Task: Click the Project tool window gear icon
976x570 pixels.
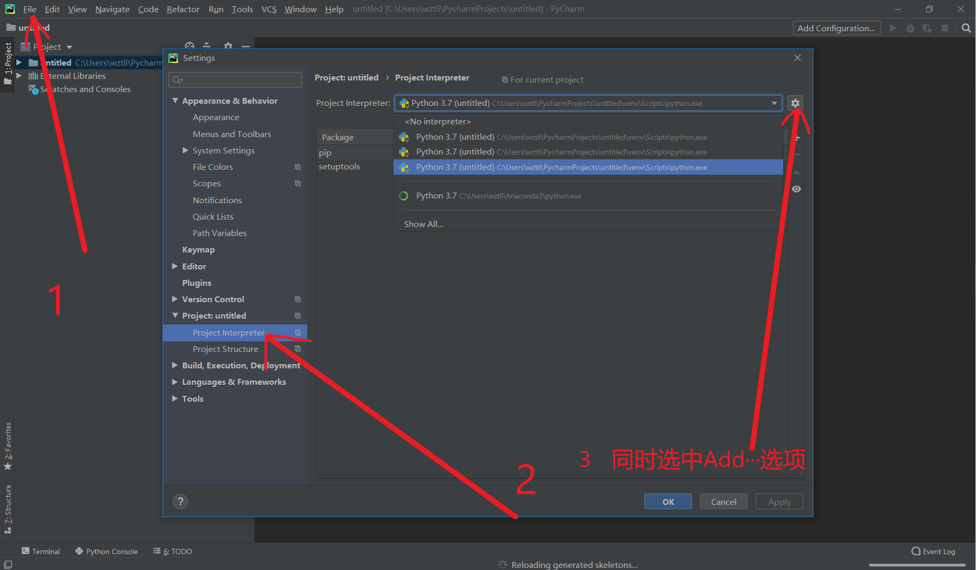Action: 228,46
